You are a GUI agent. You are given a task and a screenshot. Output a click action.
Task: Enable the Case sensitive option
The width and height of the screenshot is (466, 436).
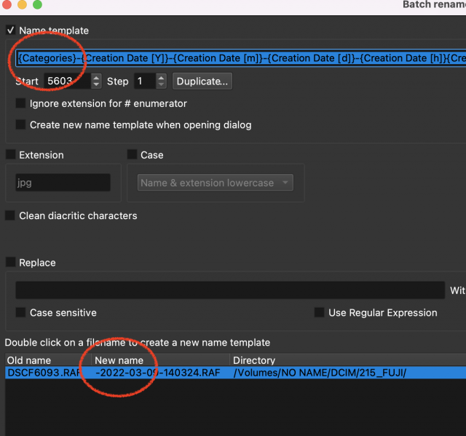coord(20,312)
